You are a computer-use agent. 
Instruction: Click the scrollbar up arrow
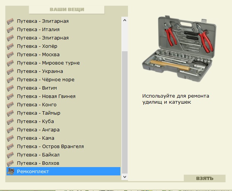point(125,20)
